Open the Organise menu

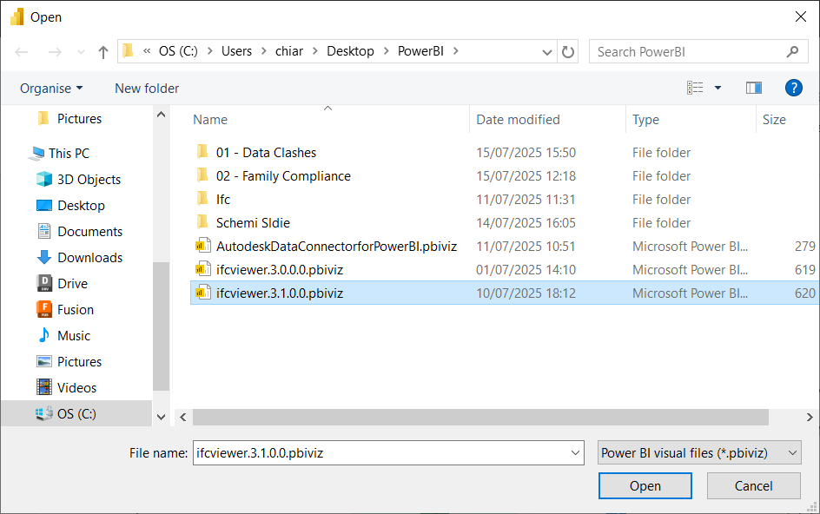(x=51, y=89)
